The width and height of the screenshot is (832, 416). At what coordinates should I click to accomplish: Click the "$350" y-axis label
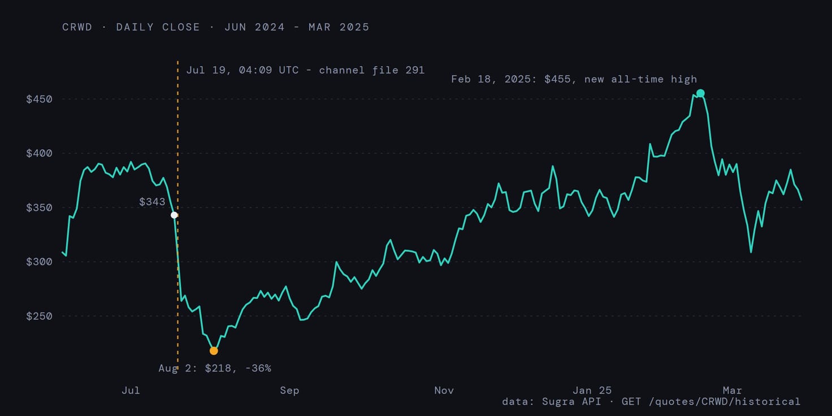point(39,208)
